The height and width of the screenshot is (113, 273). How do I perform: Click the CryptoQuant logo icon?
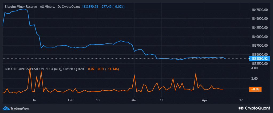tap(240, 108)
